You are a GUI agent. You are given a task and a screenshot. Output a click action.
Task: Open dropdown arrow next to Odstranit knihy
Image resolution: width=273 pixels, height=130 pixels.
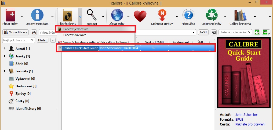225,17
